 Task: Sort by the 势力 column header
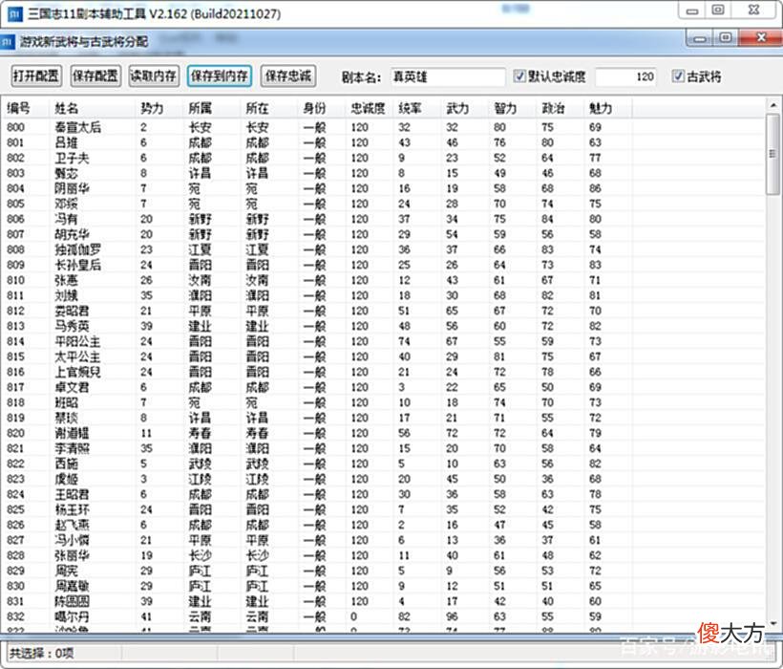pos(159,108)
